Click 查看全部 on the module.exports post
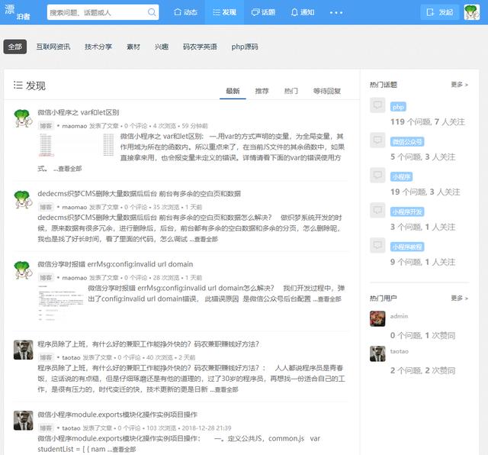The width and height of the screenshot is (488, 455). point(124,449)
